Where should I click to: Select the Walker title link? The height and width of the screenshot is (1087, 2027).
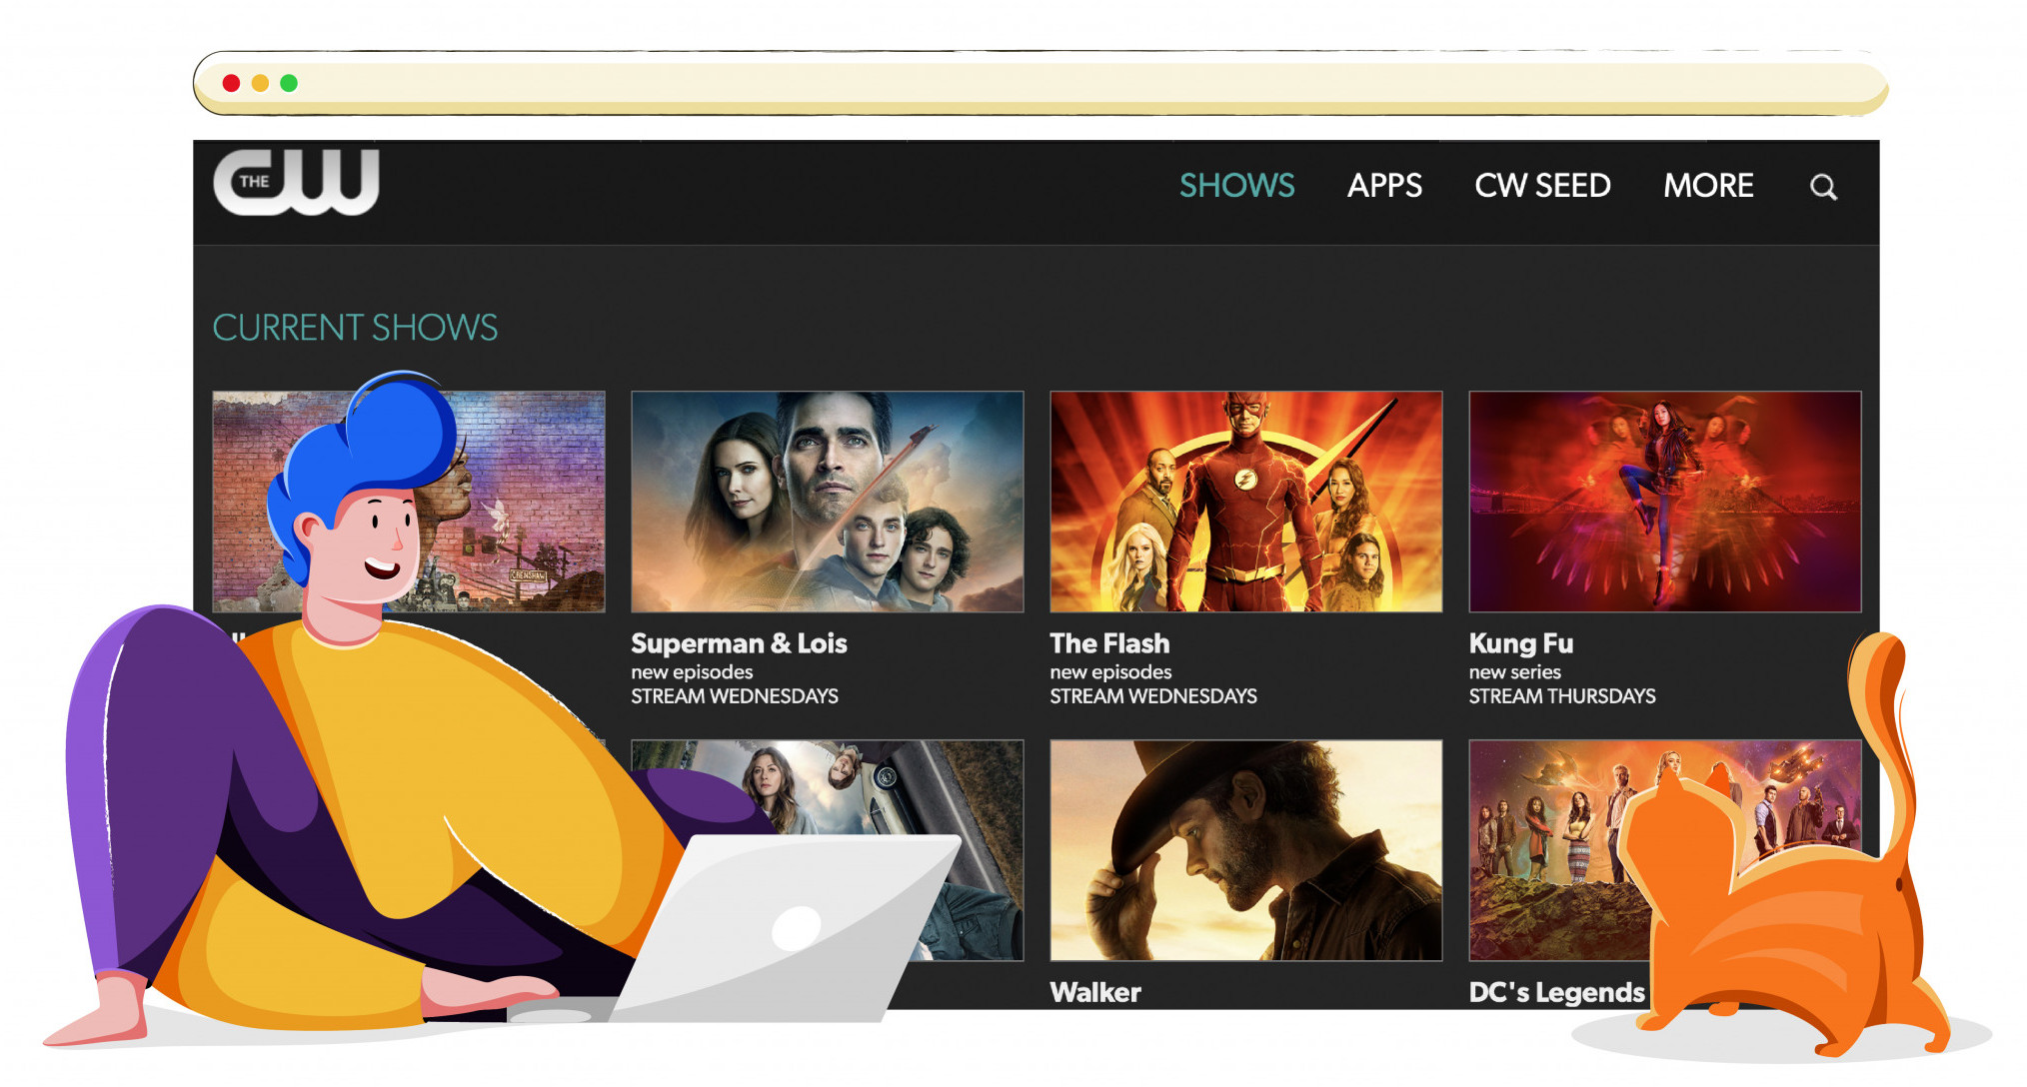coord(1095,992)
